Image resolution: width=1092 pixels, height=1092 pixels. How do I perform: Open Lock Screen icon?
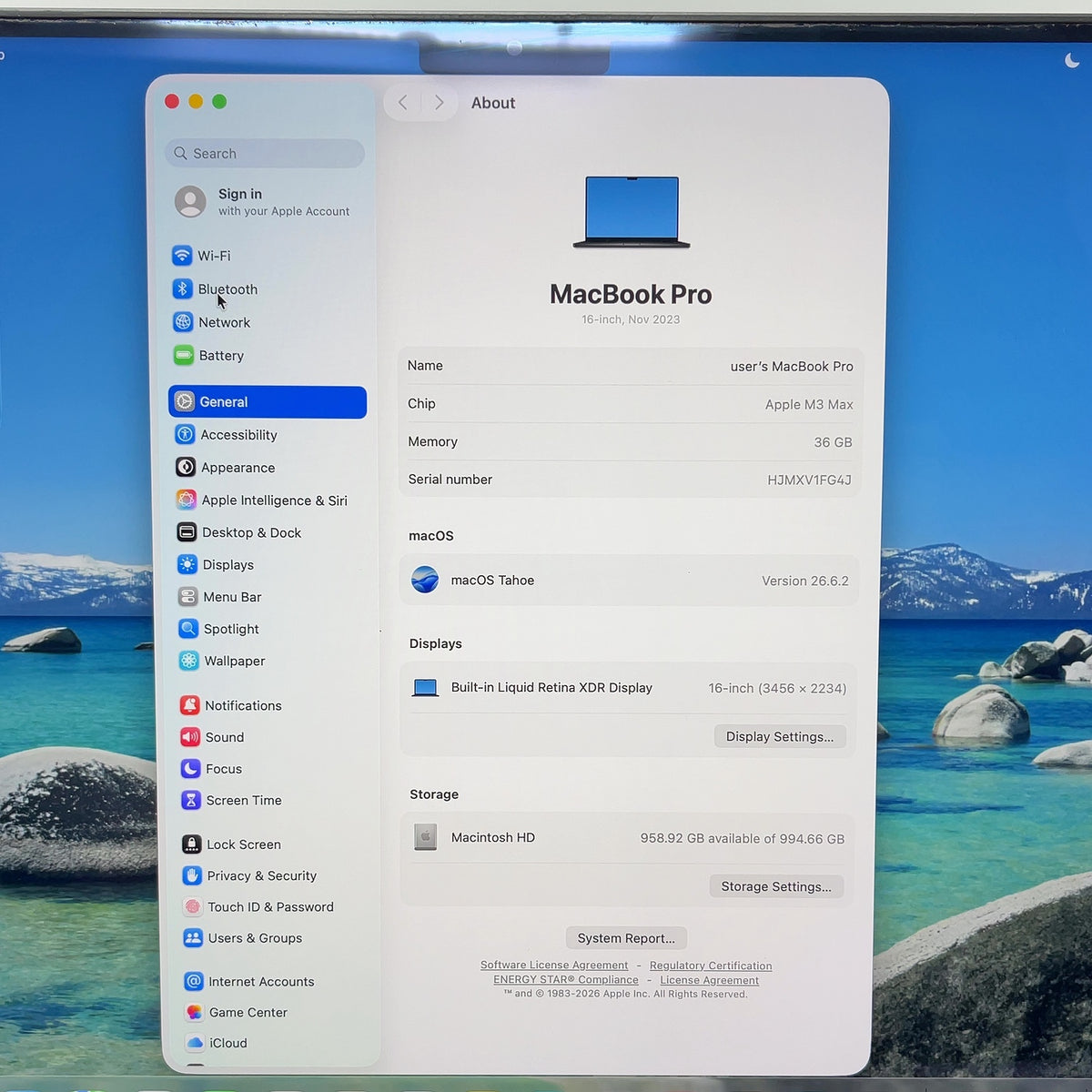click(x=191, y=844)
